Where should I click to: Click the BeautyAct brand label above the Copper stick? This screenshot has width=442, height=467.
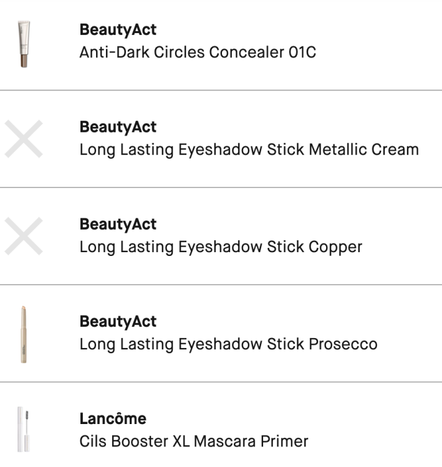tap(118, 224)
